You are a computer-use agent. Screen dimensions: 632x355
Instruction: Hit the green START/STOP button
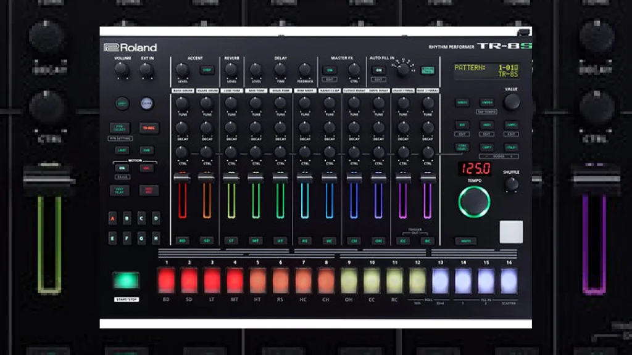[x=126, y=280]
